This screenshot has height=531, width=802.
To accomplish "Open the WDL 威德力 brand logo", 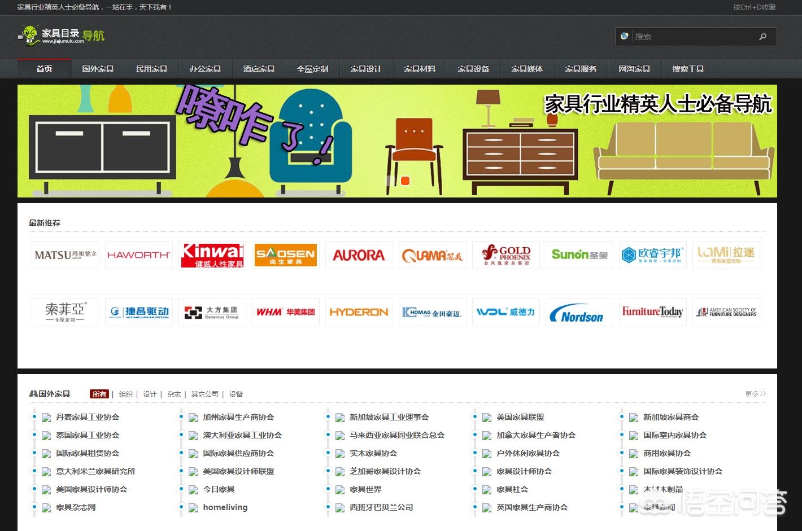I will (506, 312).
